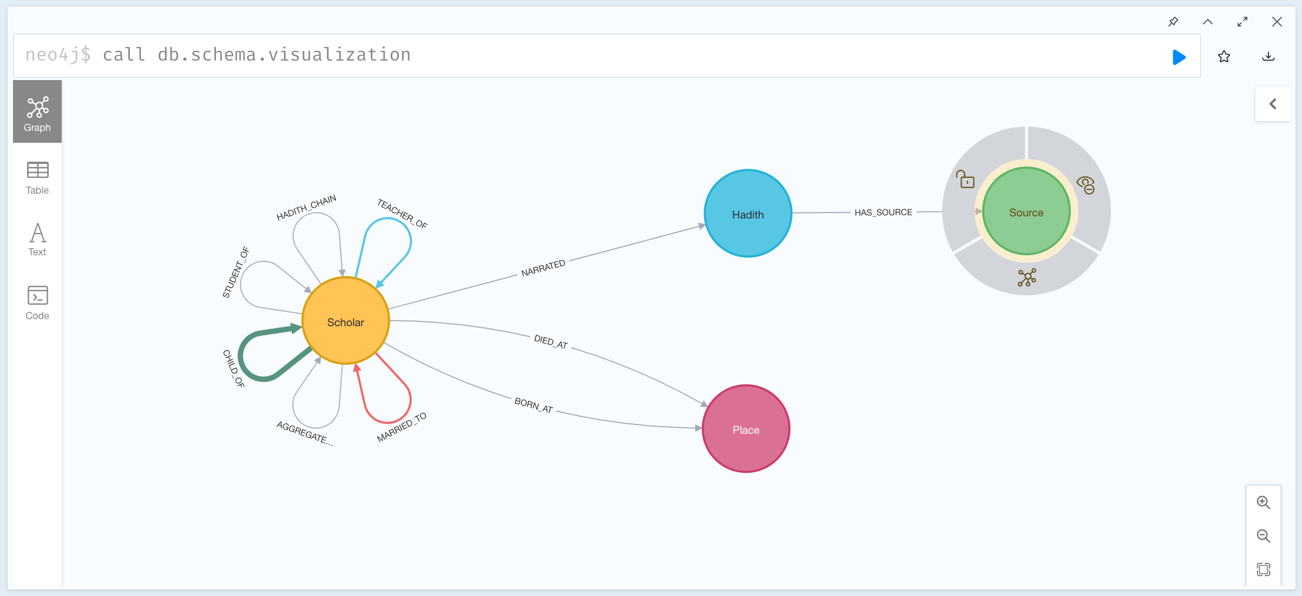The height and width of the screenshot is (596, 1302).
Task: Run the query with the blue play button
Action: 1179,57
